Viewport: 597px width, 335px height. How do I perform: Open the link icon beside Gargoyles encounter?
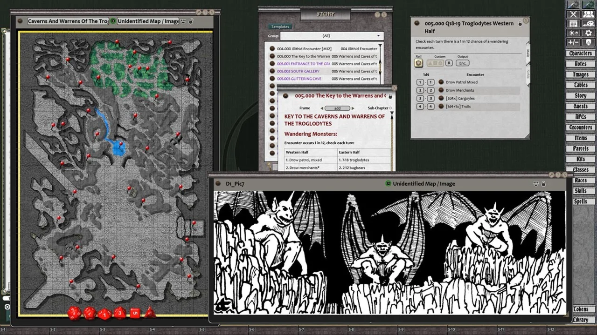tap(441, 98)
